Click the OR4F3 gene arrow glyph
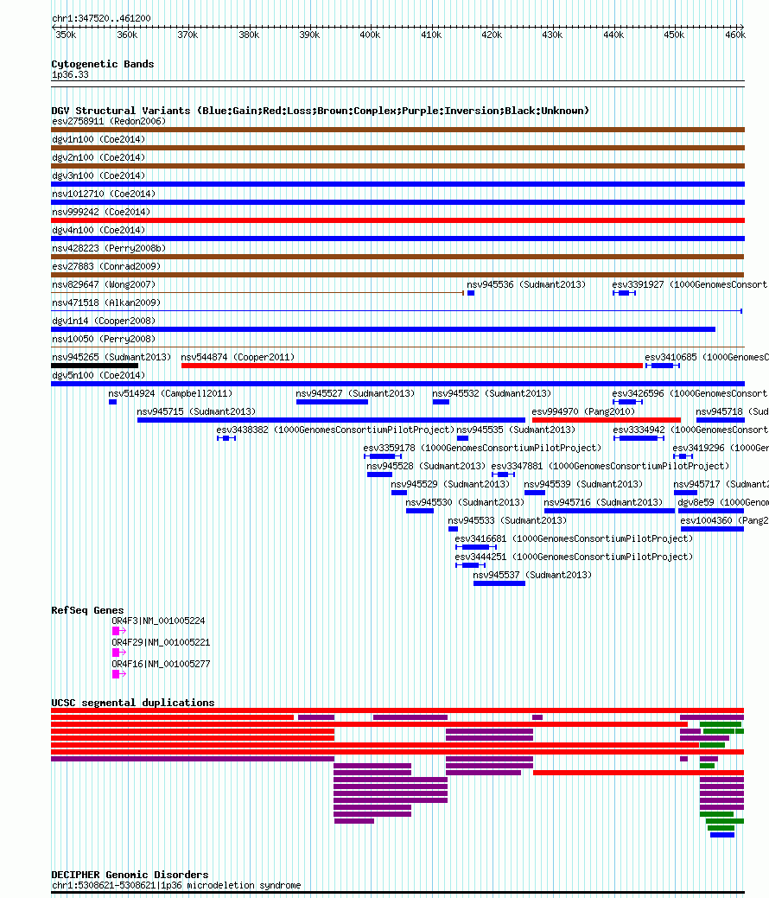 [118, 631]
